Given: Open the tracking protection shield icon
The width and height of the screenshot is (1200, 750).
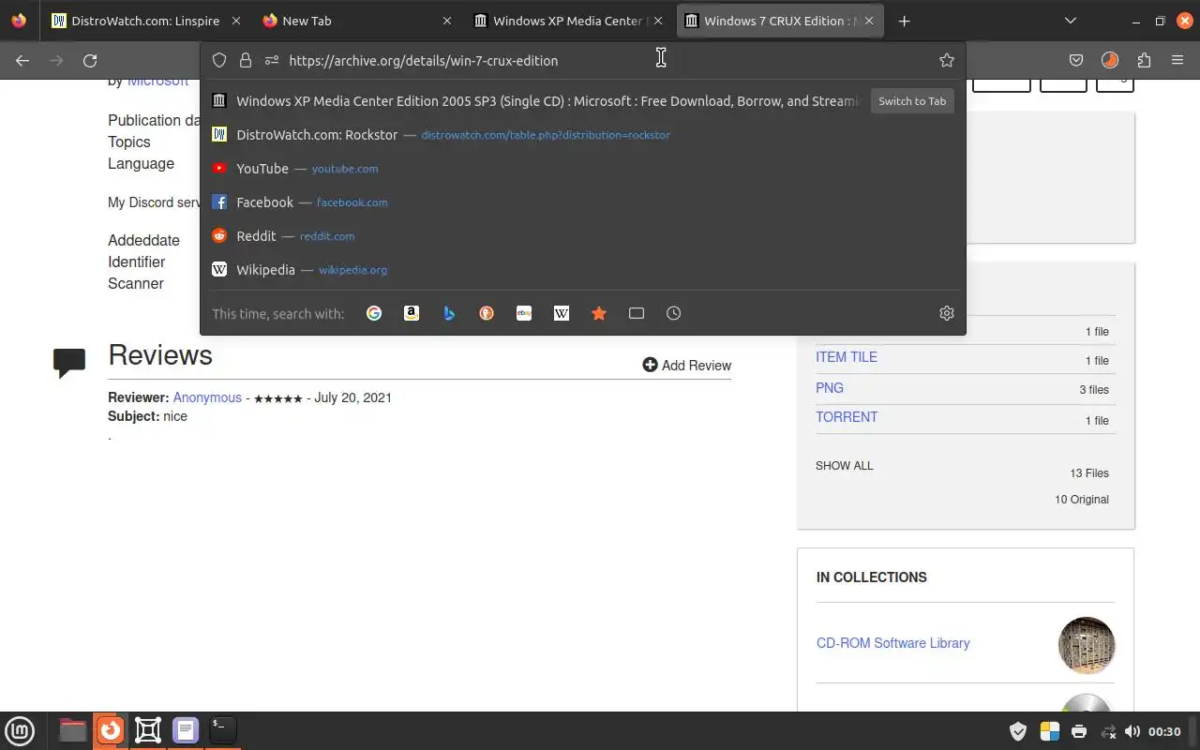Looking at the screenshot, I should [x=219, y=60].
